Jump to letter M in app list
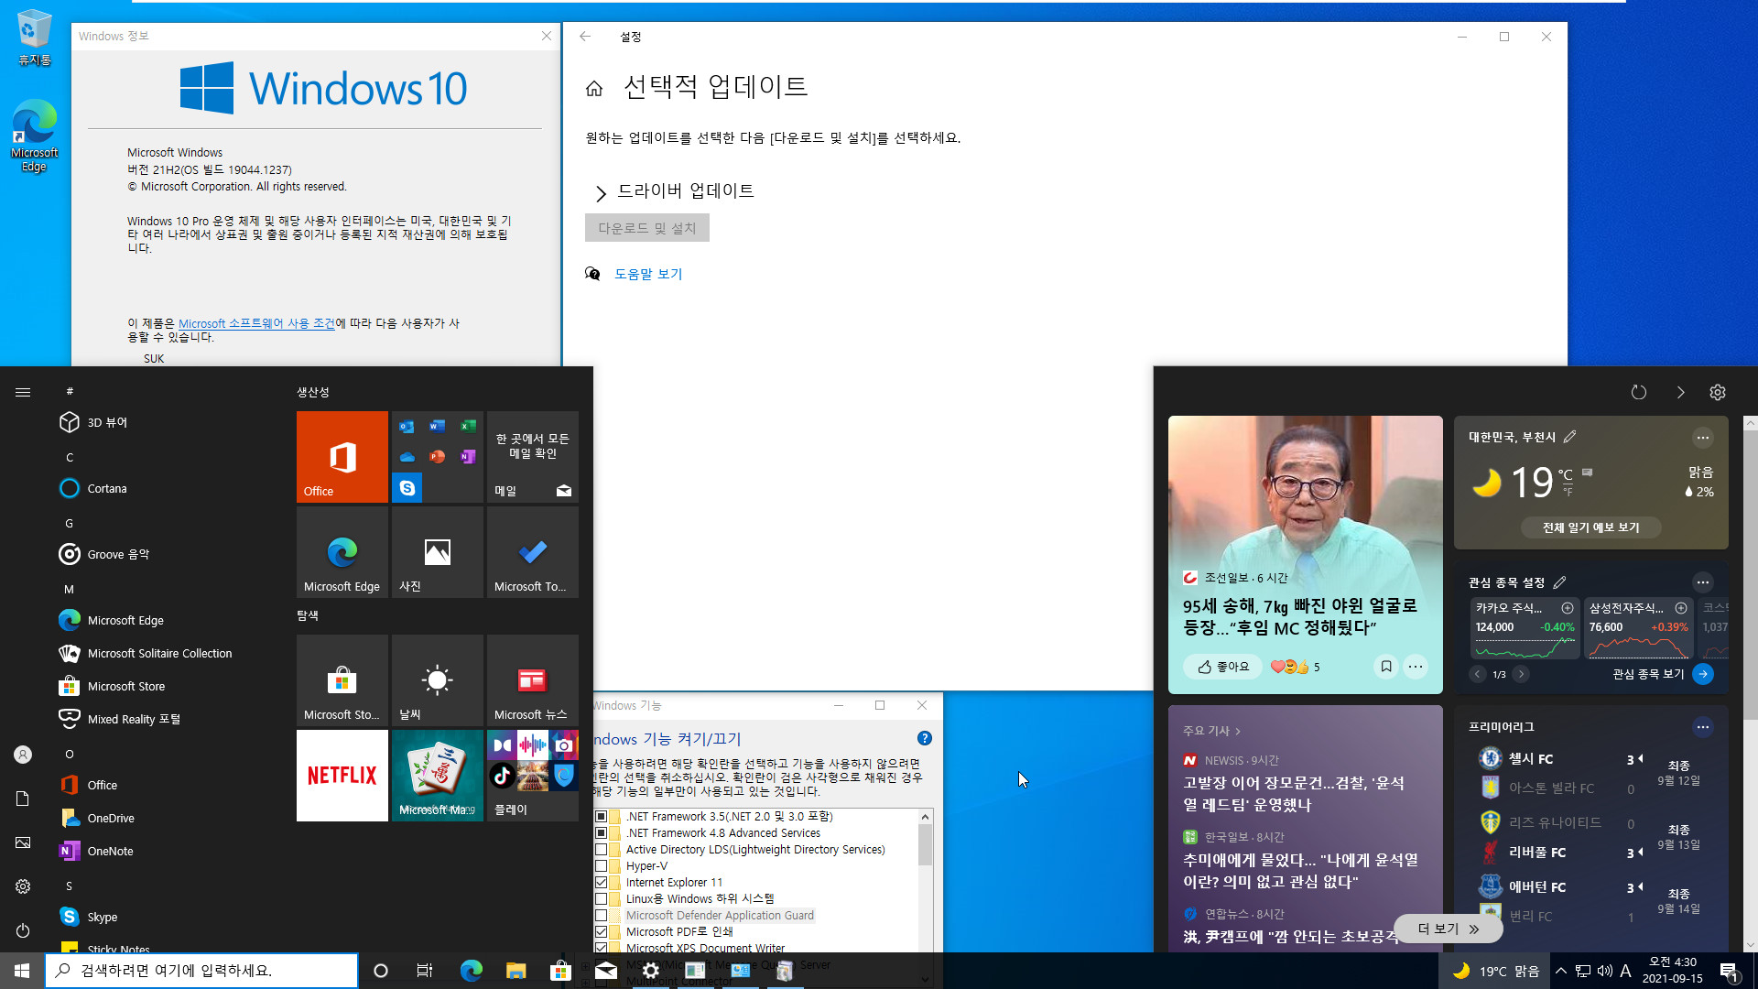Screen dimensions: 1758x989 pyautogui.click(x=69, y=589)
